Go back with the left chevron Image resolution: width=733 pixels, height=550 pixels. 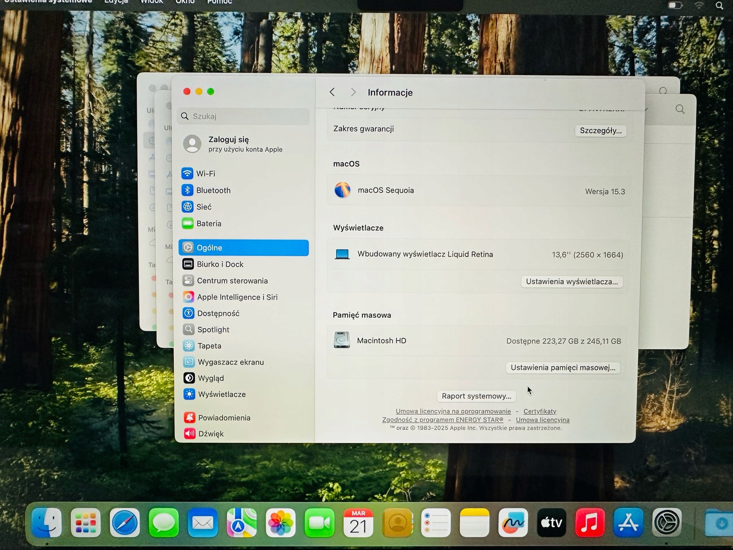[332, 92]
